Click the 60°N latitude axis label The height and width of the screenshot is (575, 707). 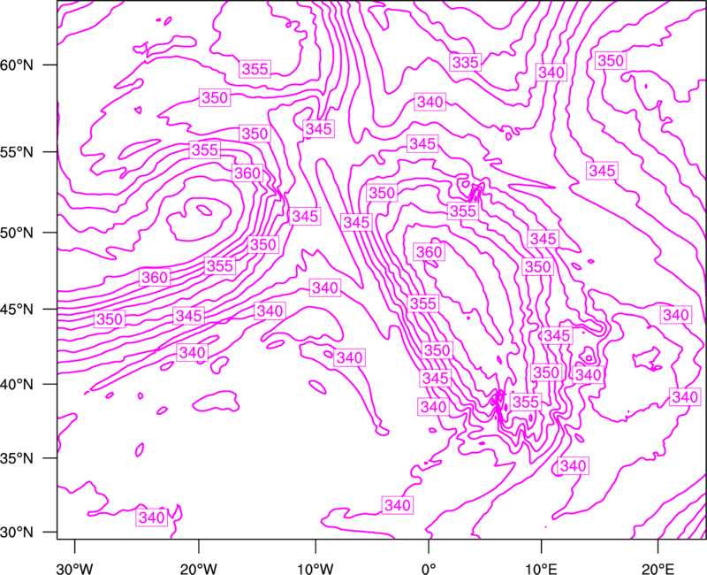coord(17,65)
